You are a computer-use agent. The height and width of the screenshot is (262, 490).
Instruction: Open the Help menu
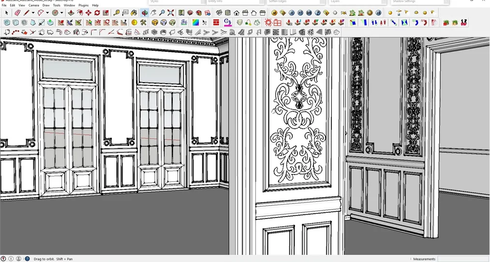[95, 5]
